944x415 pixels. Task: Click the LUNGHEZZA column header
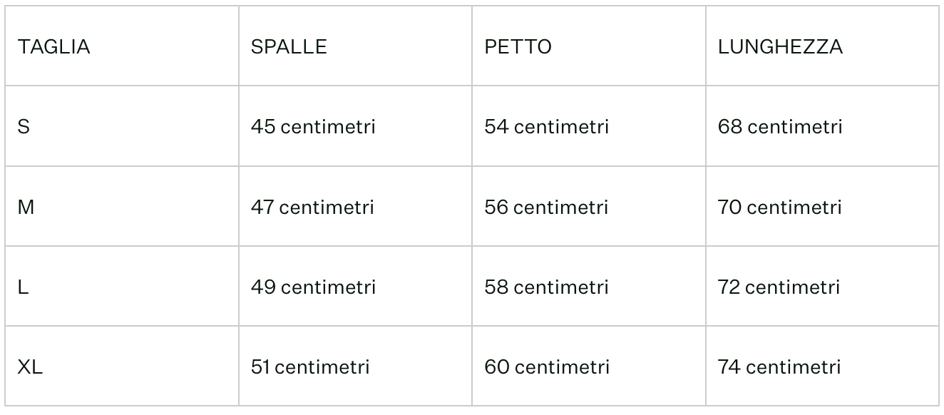click(780, 47)
